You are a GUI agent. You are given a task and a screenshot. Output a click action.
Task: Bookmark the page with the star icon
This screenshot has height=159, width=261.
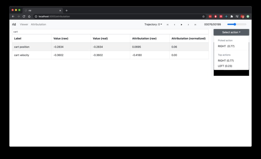click(x=203, y=16)
